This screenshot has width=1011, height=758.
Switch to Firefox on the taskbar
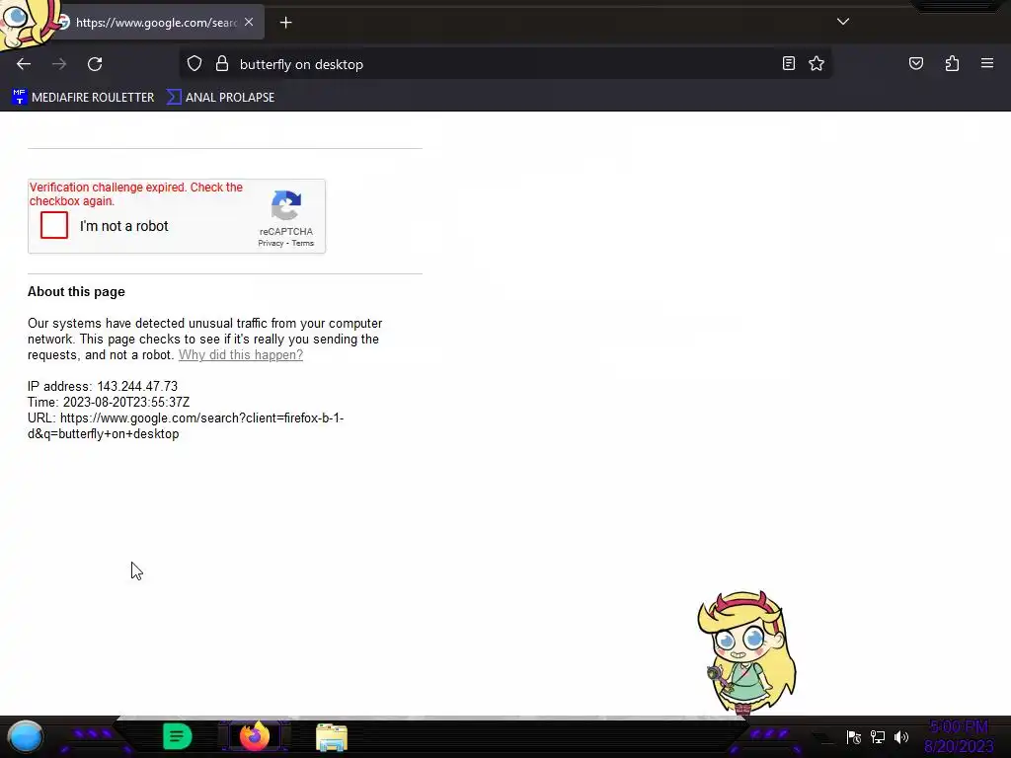coord(254,736)
